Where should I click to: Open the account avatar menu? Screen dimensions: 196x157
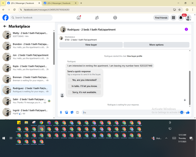[x=188, y=18]
